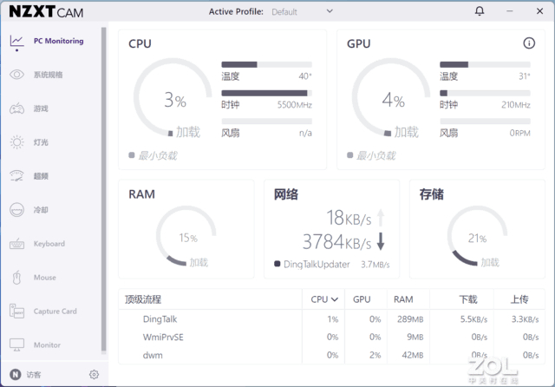Click the GPU 4% load gauge

click(391, 98)
